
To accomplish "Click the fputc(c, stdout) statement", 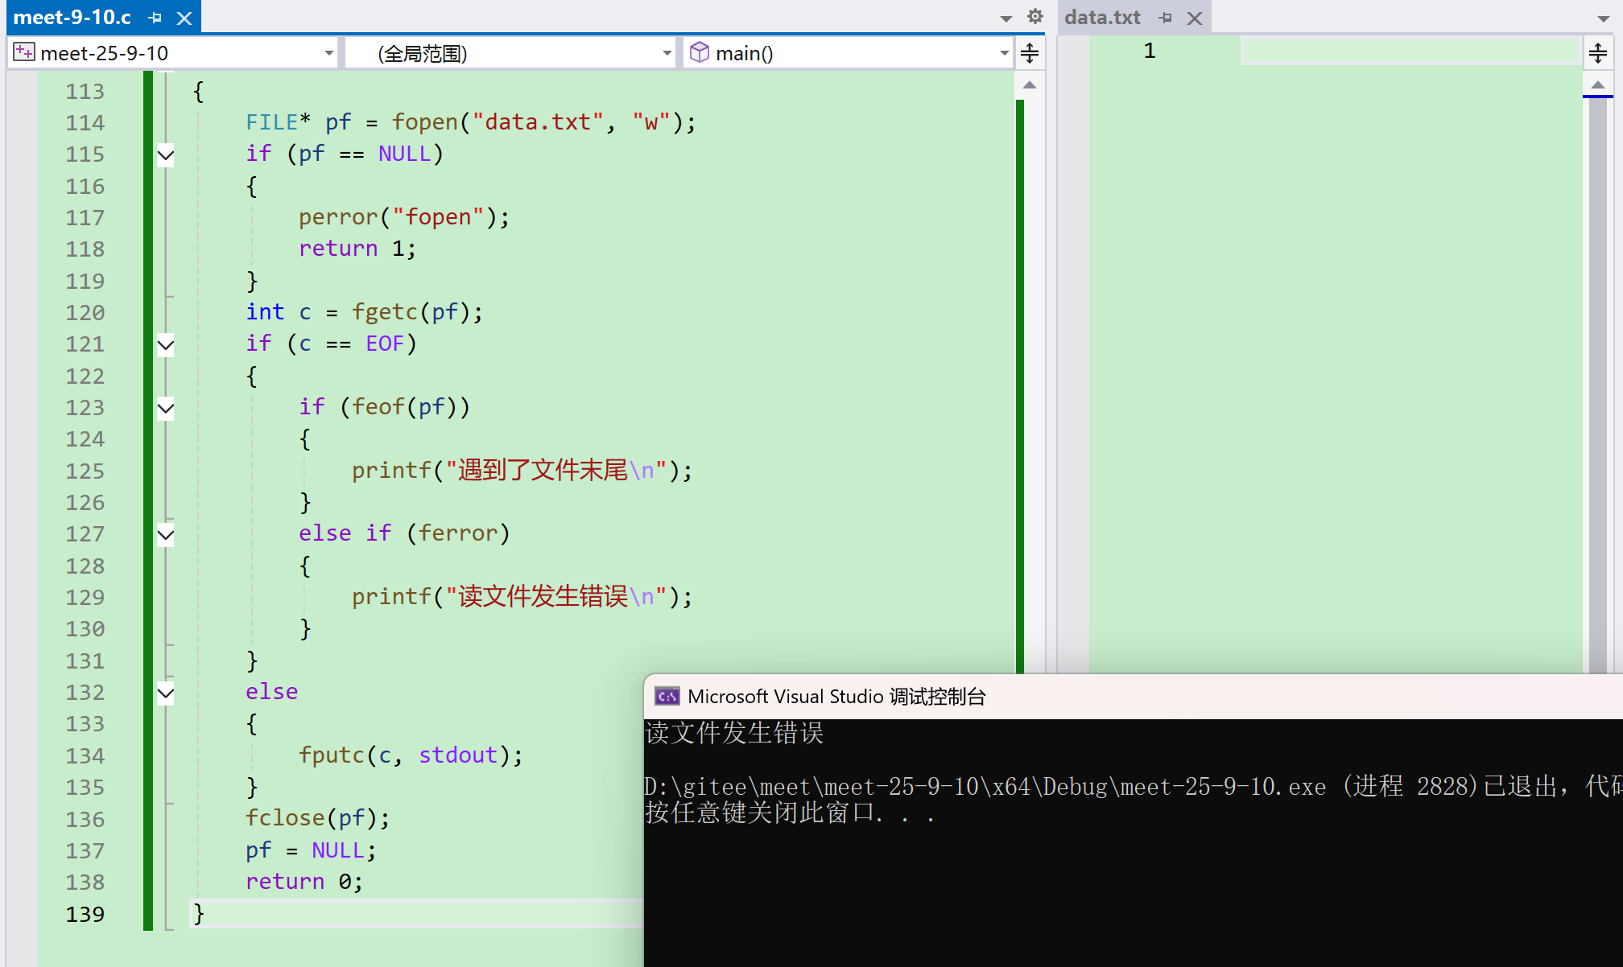I will pos(411,755).
